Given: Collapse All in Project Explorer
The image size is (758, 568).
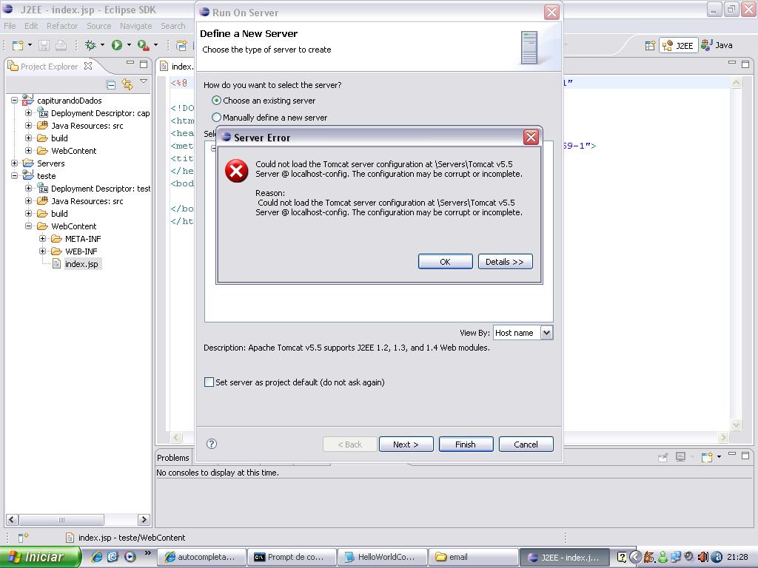Looking at the screenshot, I should [111, 85].
